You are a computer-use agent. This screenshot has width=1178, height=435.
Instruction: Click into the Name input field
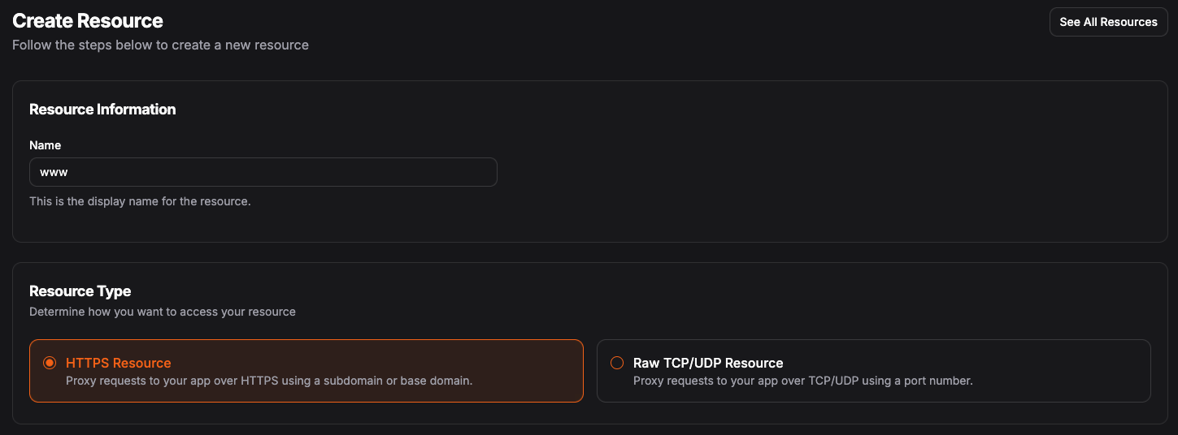[x=263, y=172]
